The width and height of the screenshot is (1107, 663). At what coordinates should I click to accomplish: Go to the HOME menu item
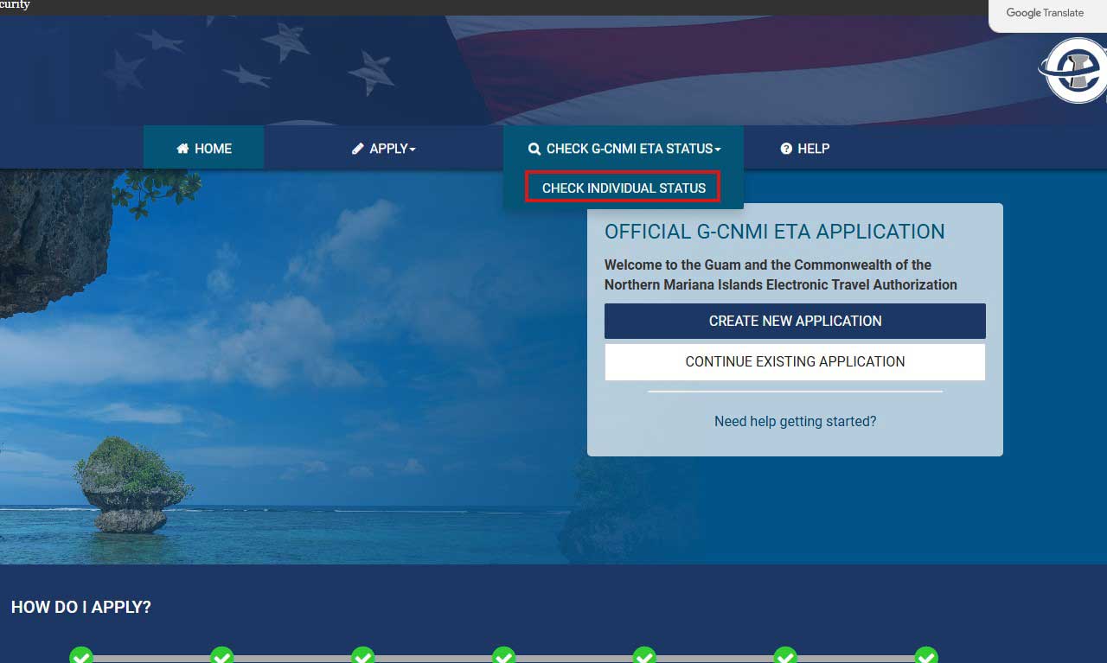(x=204, y=149)
